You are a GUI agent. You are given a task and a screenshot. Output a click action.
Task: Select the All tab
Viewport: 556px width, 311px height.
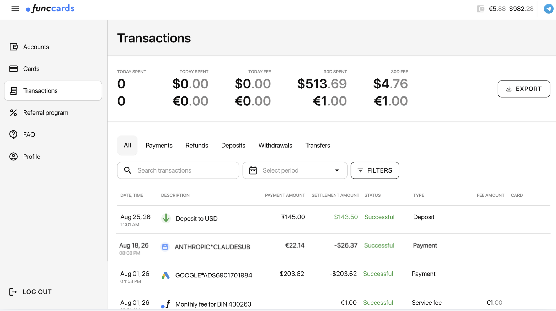tap(127, 145)
